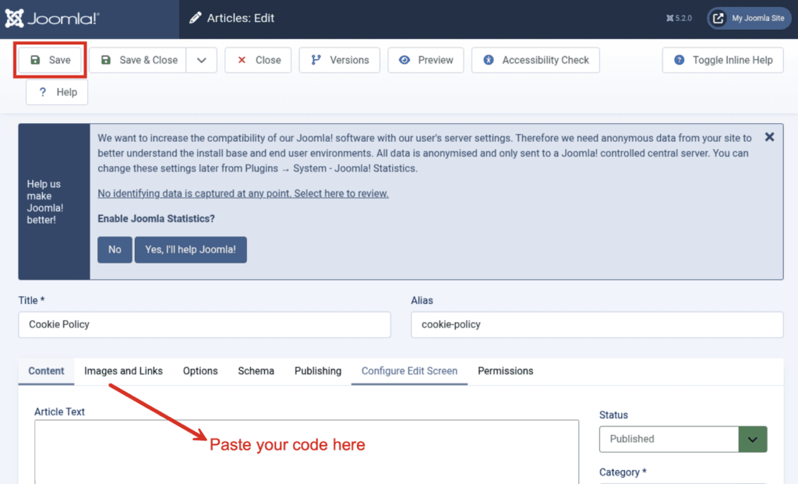Click the Joomla! logo in header
The image size is (798, 484).
52,19
